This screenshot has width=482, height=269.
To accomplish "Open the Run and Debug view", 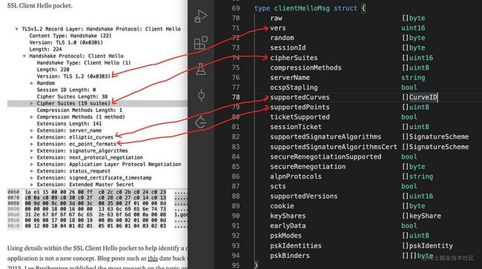I will pyautogui.click(x=201, y=16).
